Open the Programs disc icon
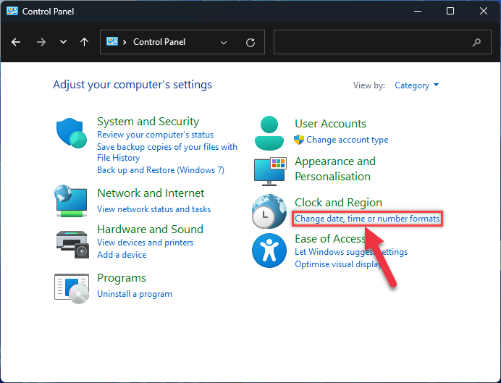 pyautogui.click(x=72, y=288)
